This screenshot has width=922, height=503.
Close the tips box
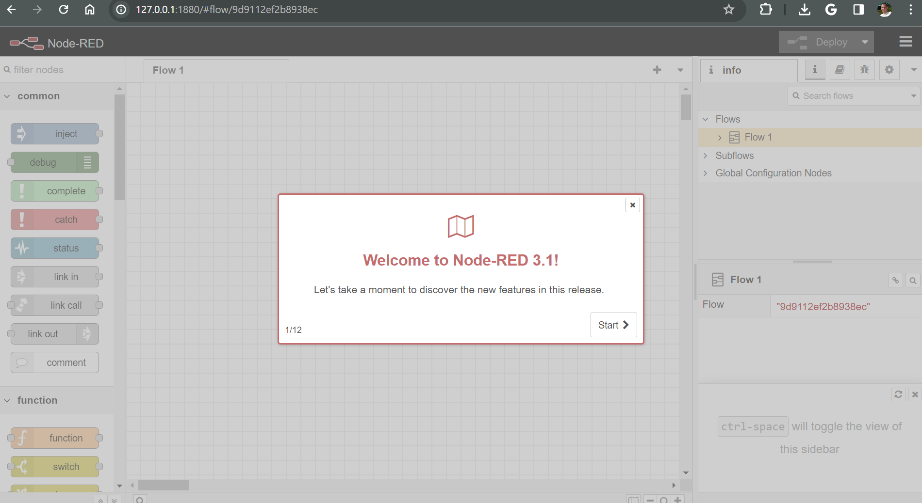(x=915, y=394)
